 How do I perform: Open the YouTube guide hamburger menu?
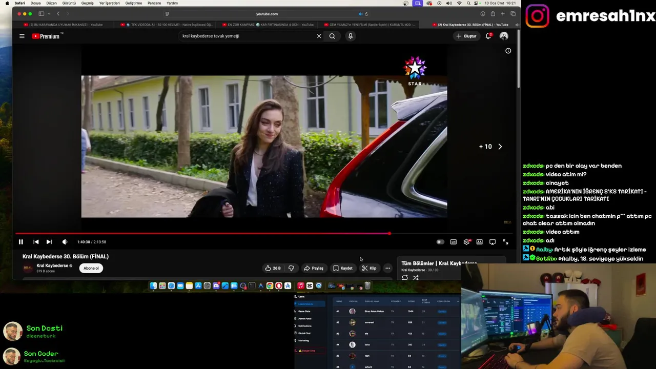22,36
